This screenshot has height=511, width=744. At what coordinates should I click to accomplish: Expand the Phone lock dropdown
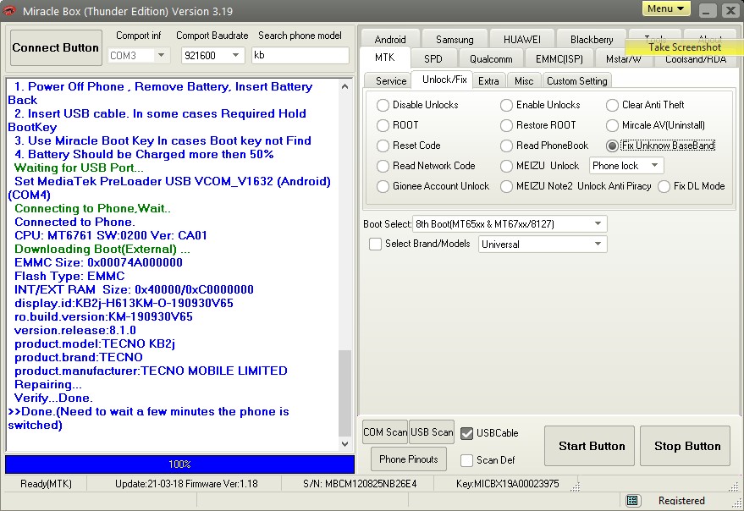tap(655, 166)
